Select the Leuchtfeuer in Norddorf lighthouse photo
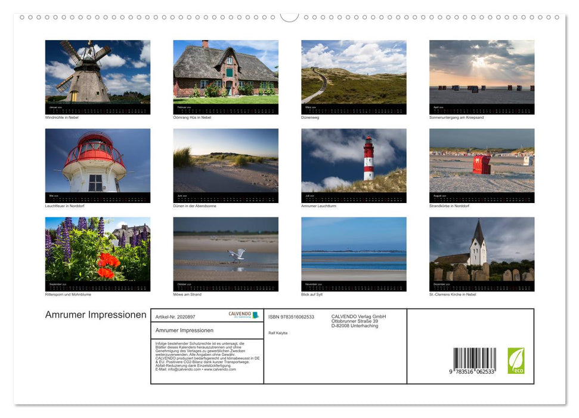579x418 pixels. [97, 165]
